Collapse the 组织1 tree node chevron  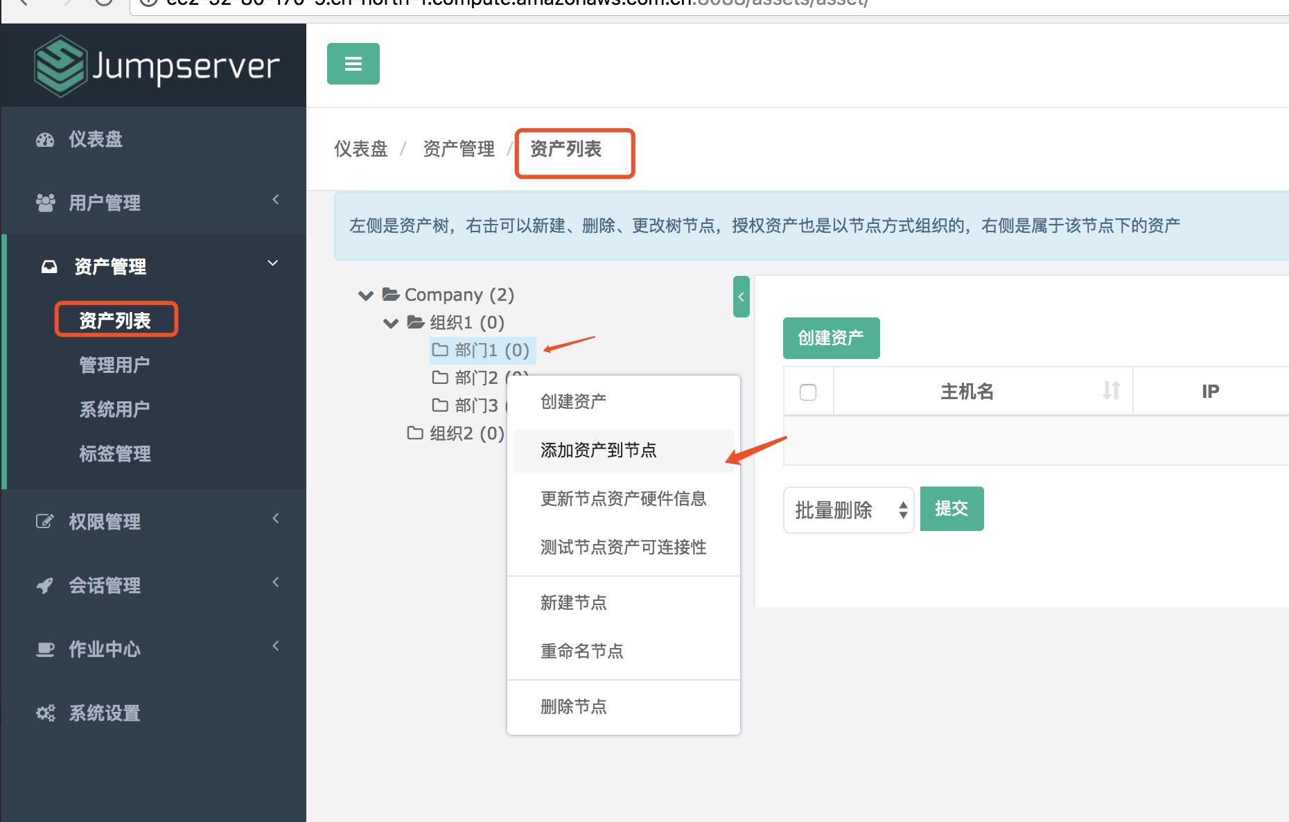pyautogui.click(x=391, y=324)
